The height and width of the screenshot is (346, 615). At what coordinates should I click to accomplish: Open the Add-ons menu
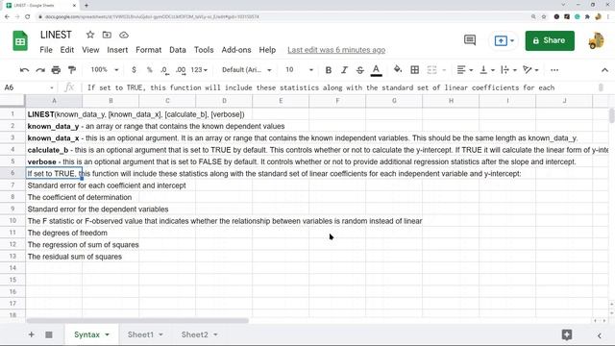pyautogui.click(x=236, y=50)
